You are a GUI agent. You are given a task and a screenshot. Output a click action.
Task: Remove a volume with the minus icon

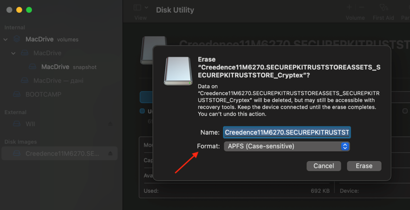click(361, 7)
